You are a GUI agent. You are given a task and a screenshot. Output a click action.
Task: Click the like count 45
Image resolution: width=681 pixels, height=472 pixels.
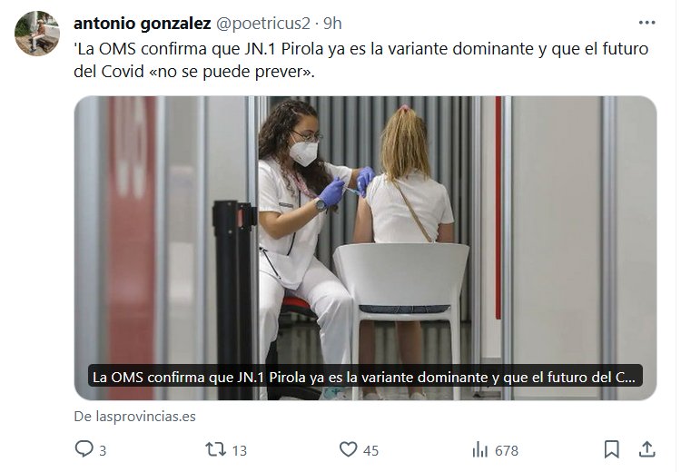click(x=370, y=451)
